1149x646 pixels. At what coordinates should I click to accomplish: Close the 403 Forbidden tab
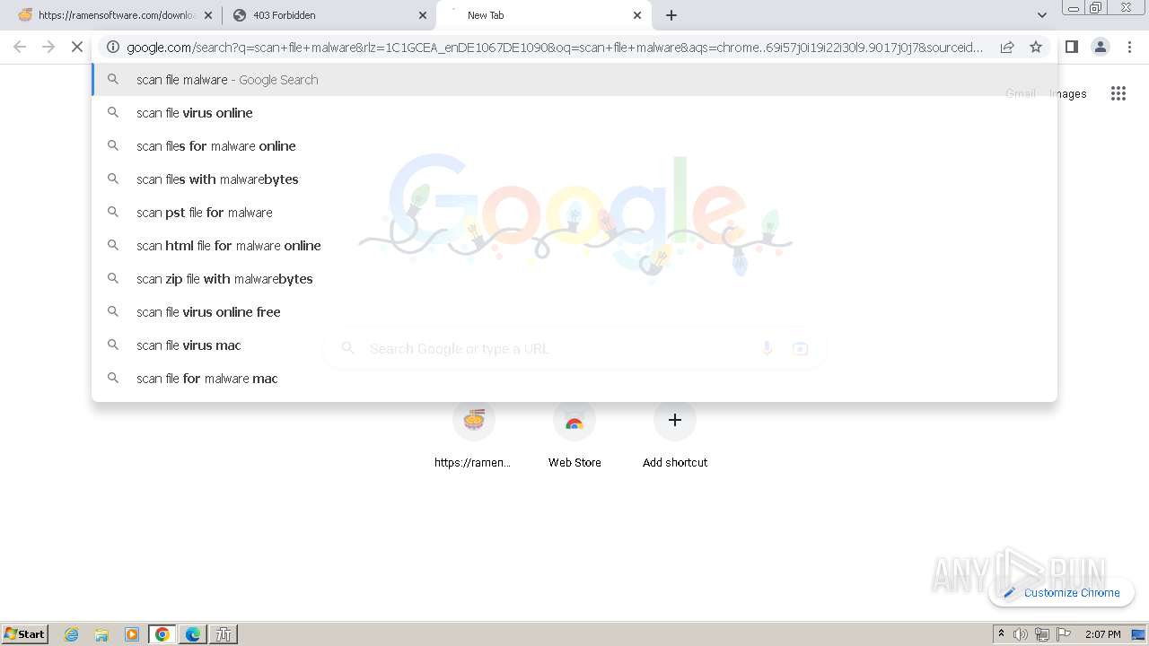(423, 15)
